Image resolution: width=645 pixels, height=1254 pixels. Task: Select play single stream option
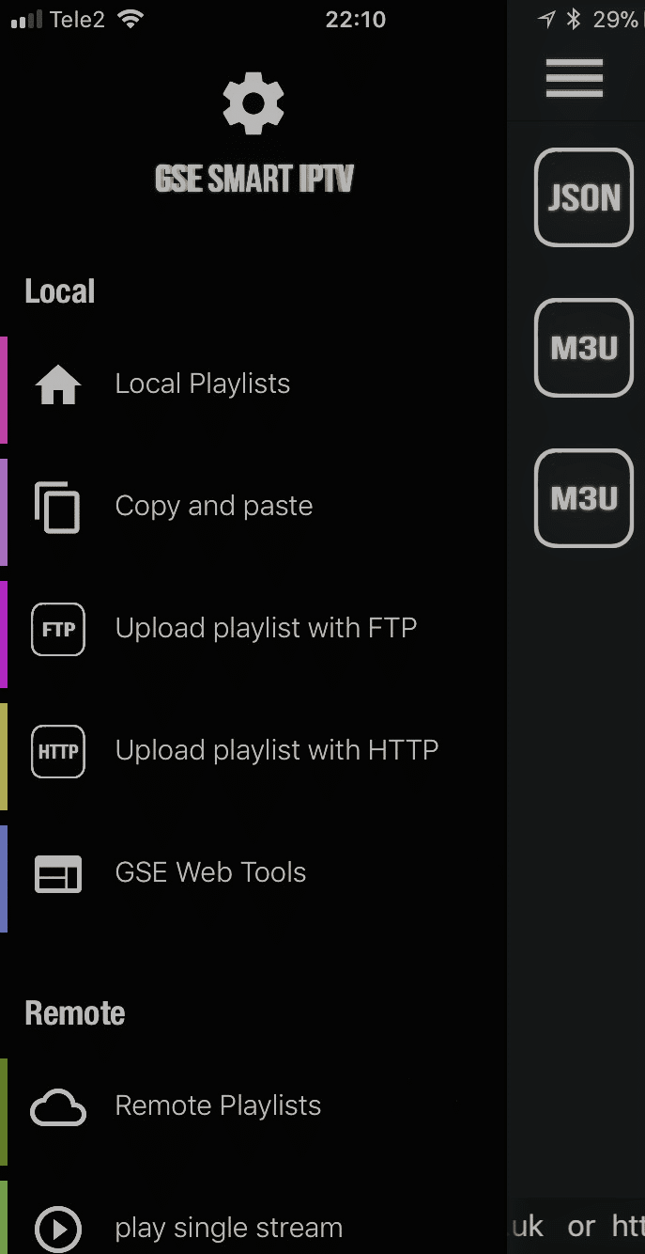click(x=228, y=1228)
